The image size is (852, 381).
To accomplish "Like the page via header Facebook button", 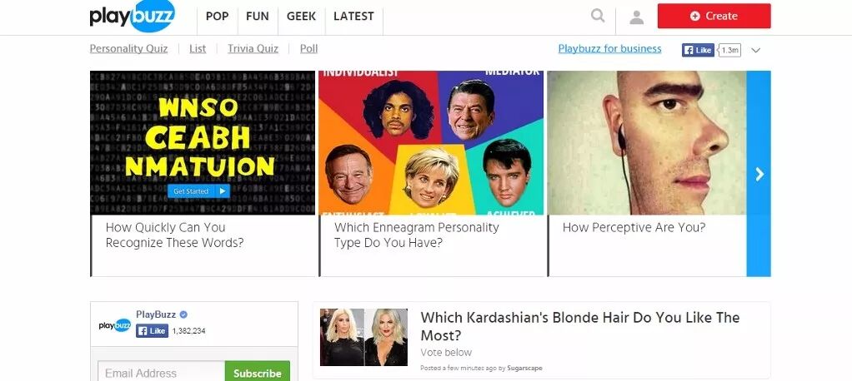I will (x=698, y=50).
